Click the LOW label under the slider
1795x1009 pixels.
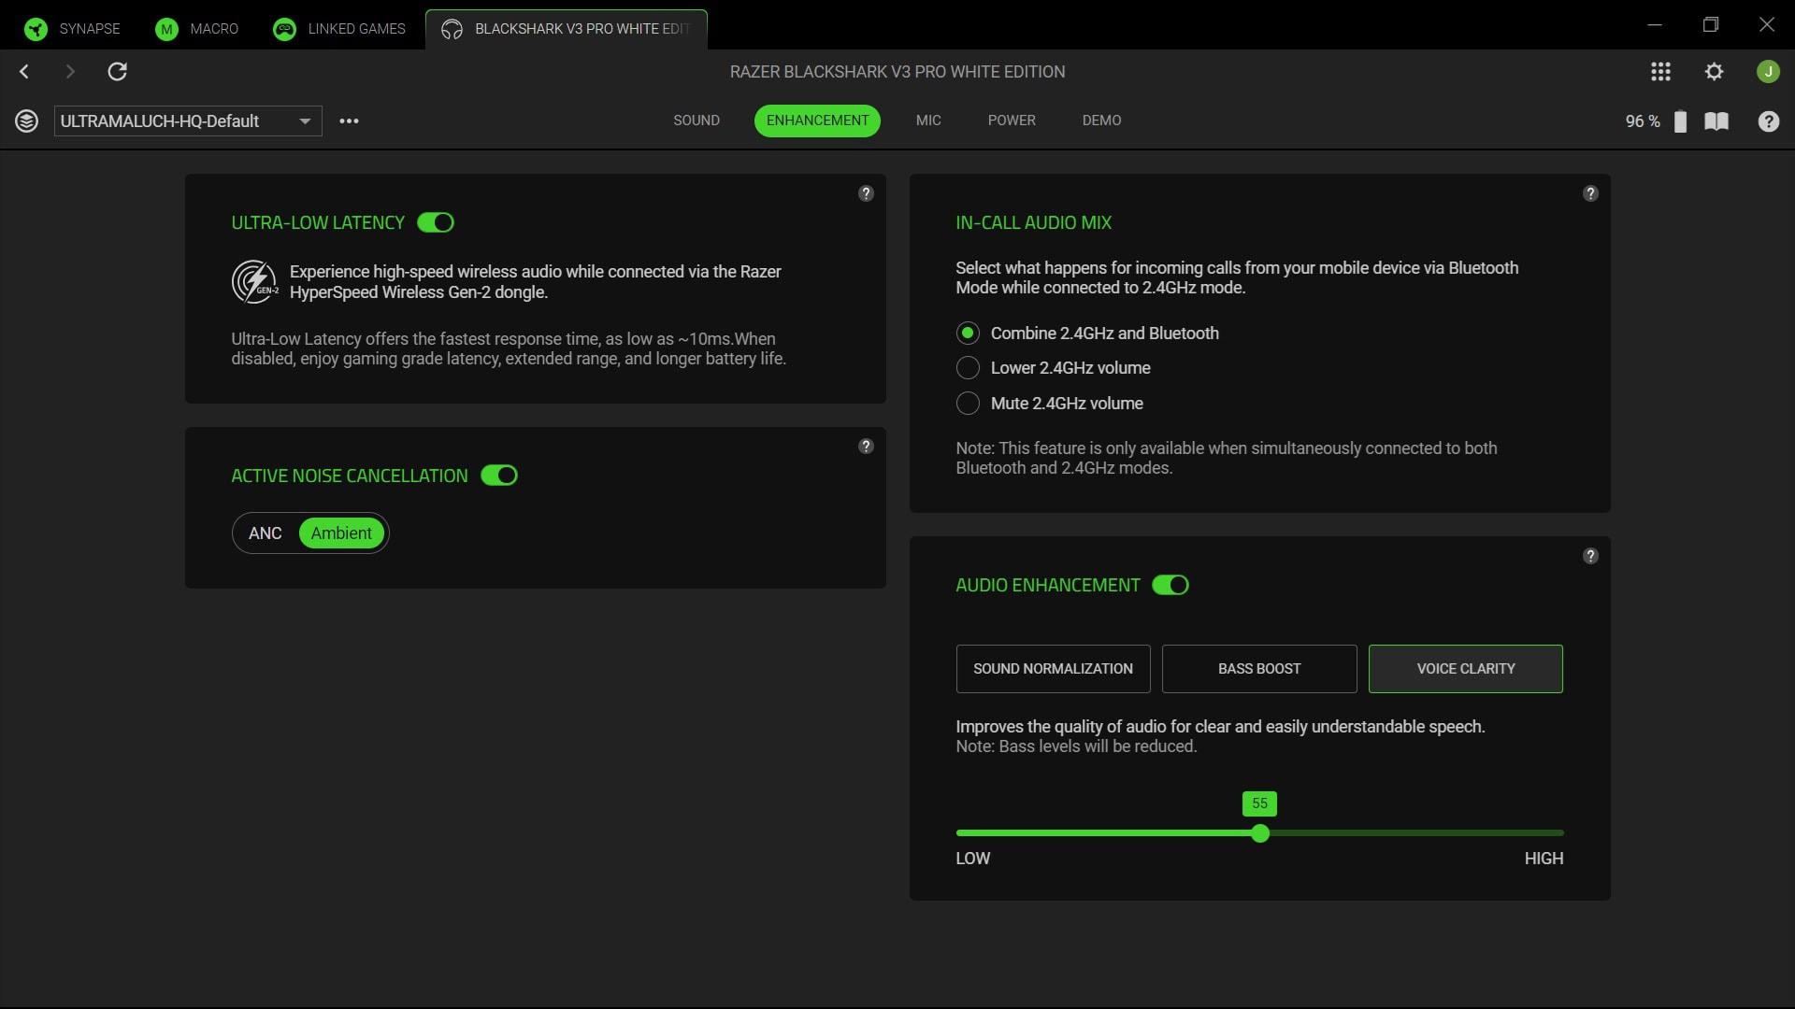[972, 859]
